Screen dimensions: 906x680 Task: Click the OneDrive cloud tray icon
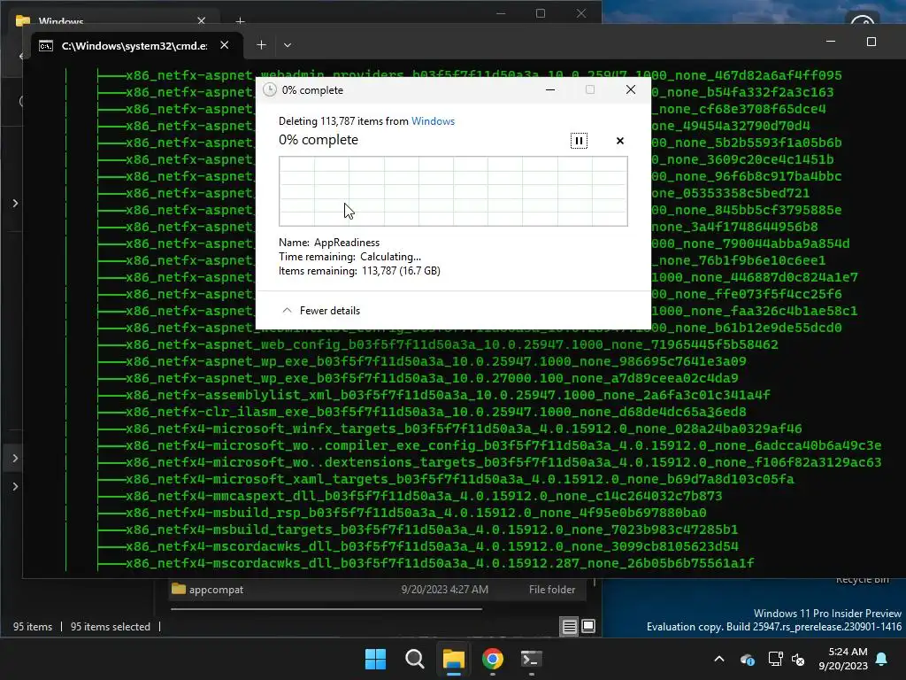coord(747,659)
